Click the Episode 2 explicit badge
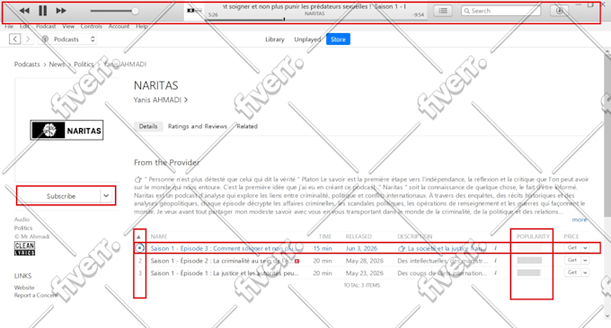The height and width of the screenshot is (328, 611). (297, 261)
